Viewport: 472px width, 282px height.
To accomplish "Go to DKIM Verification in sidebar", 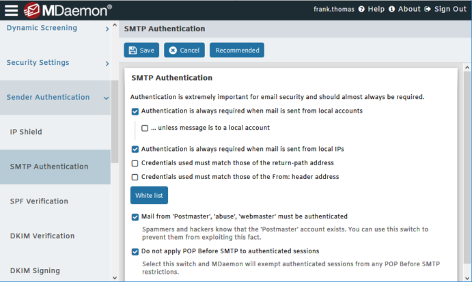I will (42, 236).
